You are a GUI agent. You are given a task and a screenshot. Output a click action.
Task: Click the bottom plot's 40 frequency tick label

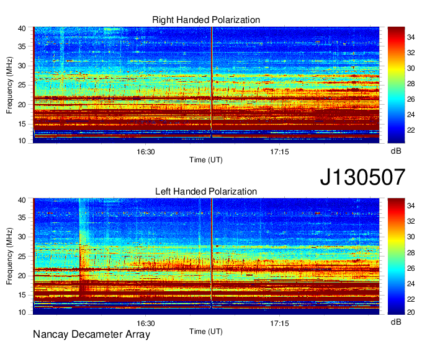pyautogui.click(x=22, y=200)
